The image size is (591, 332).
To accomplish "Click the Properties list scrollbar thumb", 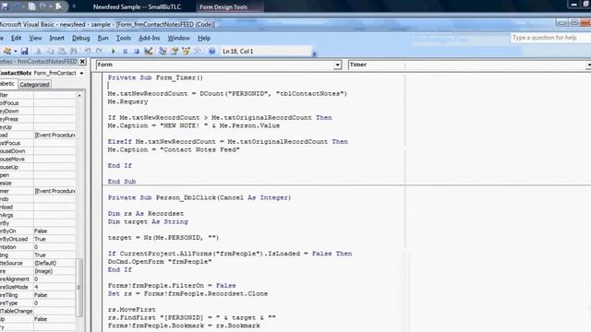I will coord(78,288).
